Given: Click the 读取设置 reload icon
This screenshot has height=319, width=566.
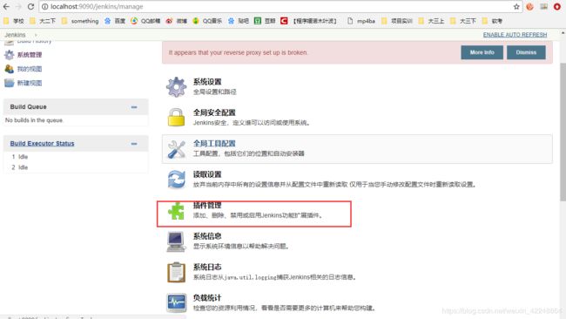Looking at the screenshot, I should [176, 180].
